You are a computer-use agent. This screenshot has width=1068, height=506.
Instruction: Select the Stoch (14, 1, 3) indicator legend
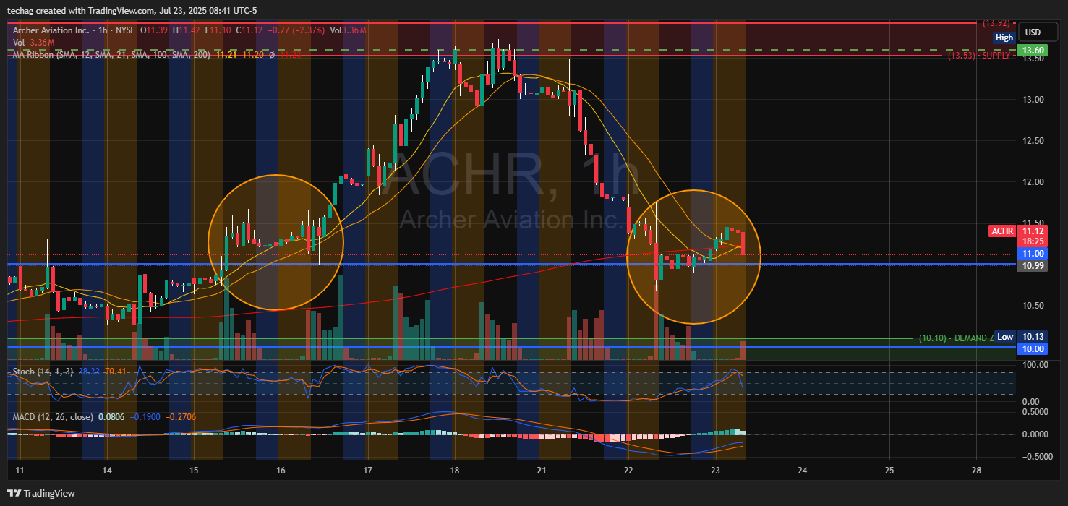point(43,372)
